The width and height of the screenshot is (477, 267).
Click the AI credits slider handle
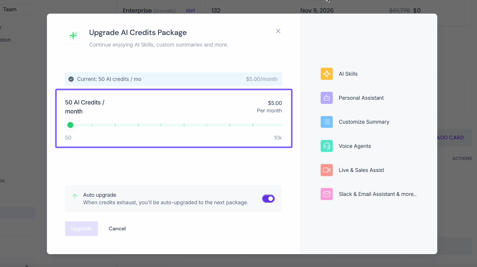(x=70, y=125)
